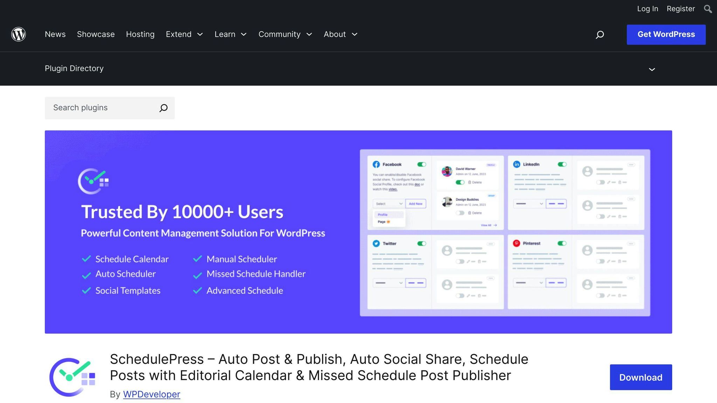Viewport: 717px width, 403px height.
Task: Open News in the navigation
Action: (x=55, y=34)
